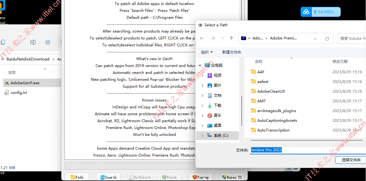The image size is (366, 181).
Task: Select 此电脑 in the navigation tree
Action: [x=217, y=65]
